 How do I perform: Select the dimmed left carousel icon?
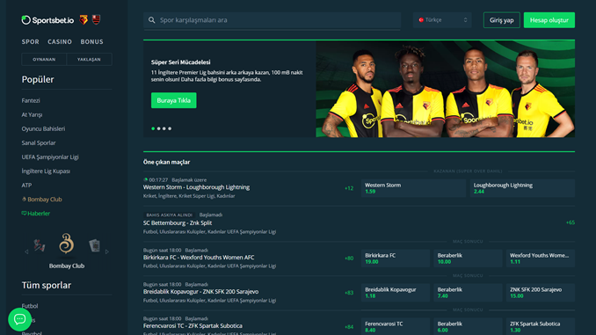tap(40, 245)
